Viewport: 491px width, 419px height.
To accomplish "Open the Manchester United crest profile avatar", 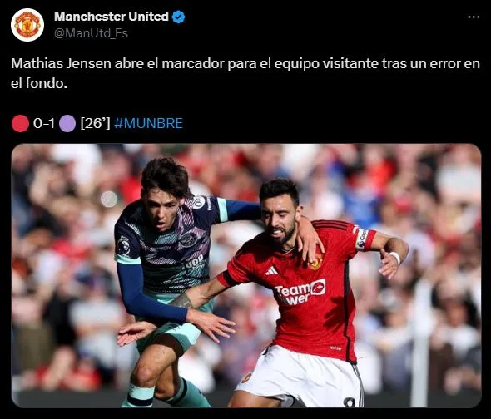I will pyautogui.click(x=27, y=25).
